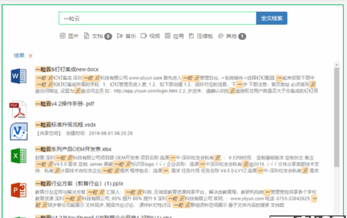Open 一粒云&钉钉集成new.docx result title
Image resolution: width=347 pixels, height=218 pixels.
67,69
